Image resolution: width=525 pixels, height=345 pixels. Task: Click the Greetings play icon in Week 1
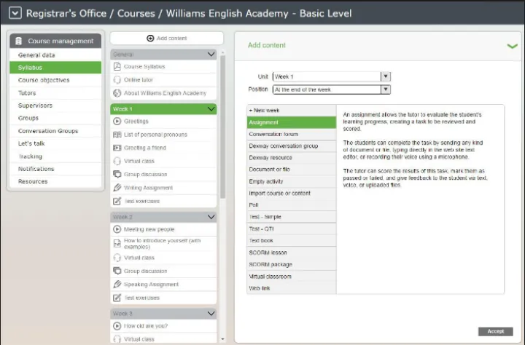[x=117, y=122]
